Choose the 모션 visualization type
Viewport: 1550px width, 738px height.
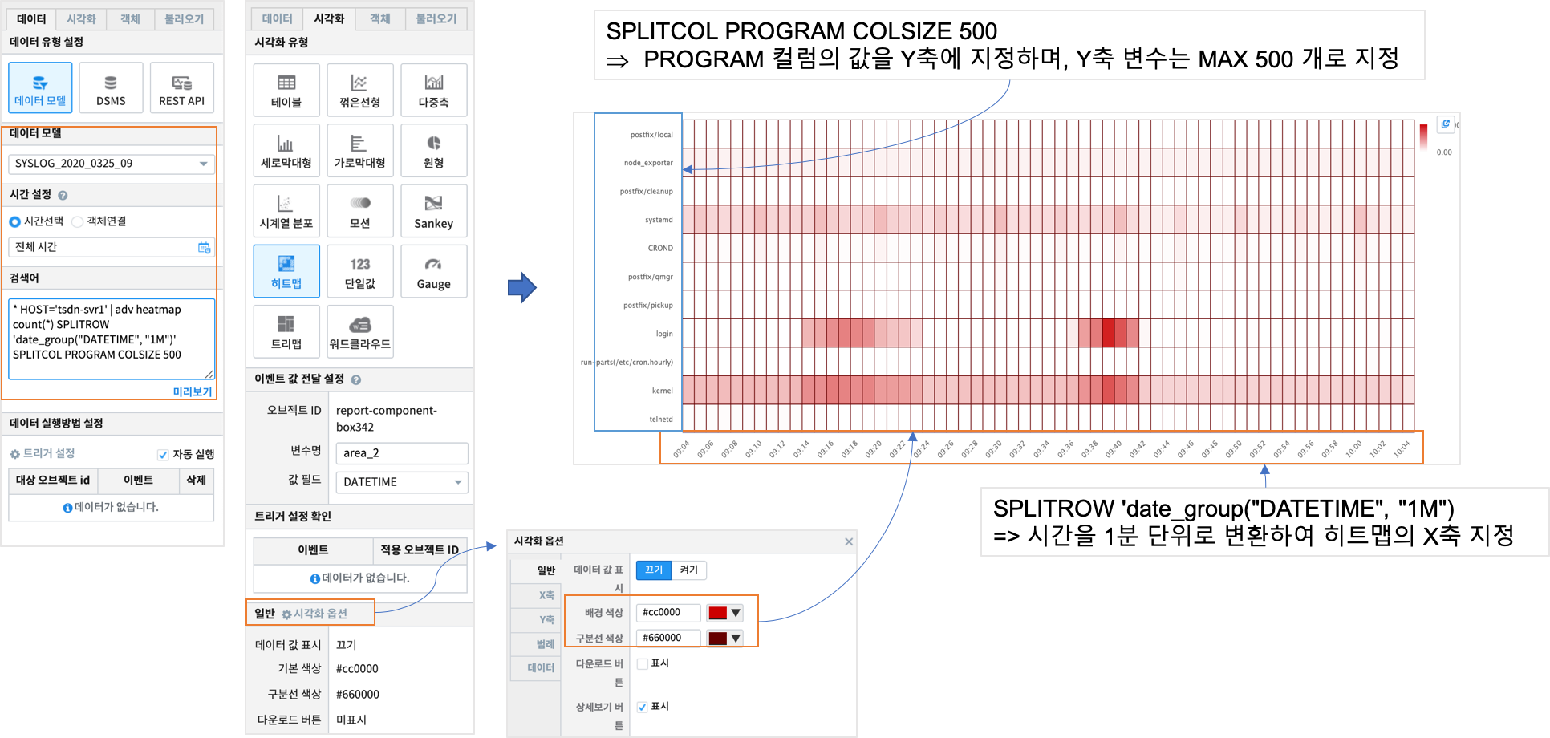tap(360, 211)
